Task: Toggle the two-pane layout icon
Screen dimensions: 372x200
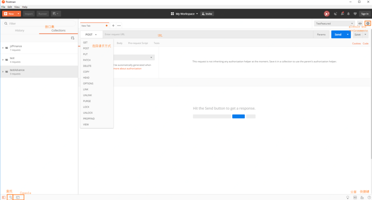Action: click(x=355, y=197)
